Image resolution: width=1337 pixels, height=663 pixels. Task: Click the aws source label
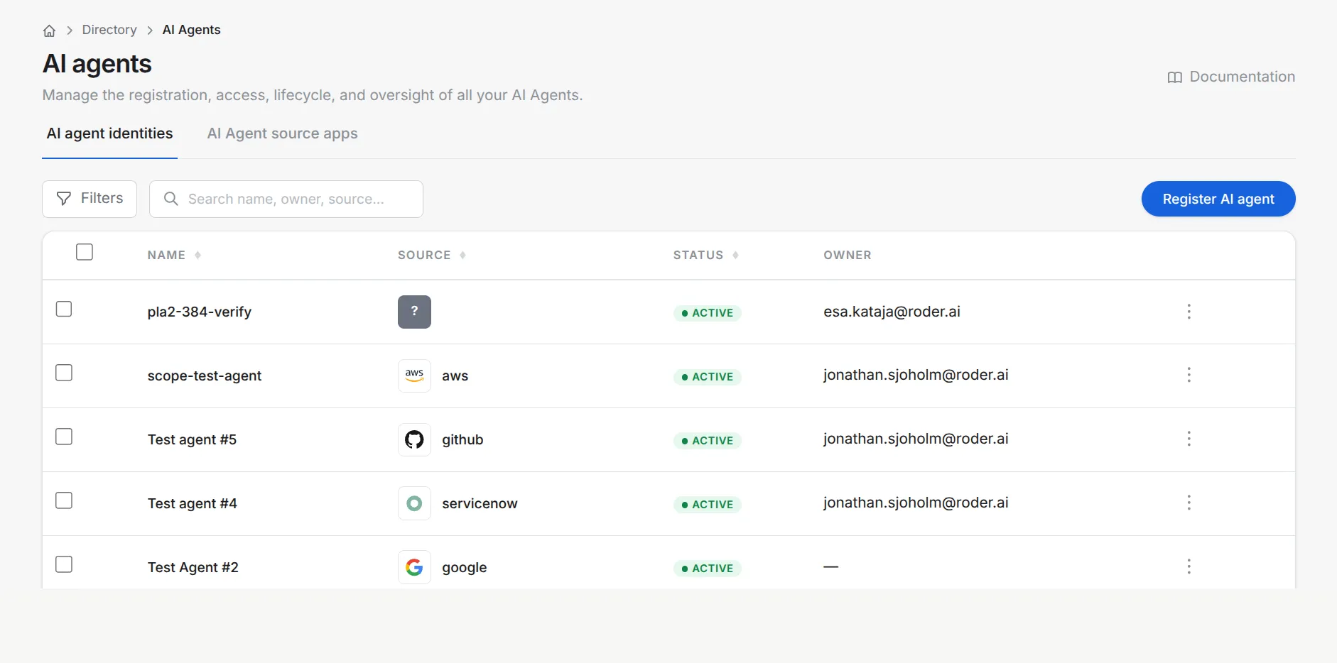[455, 376]
